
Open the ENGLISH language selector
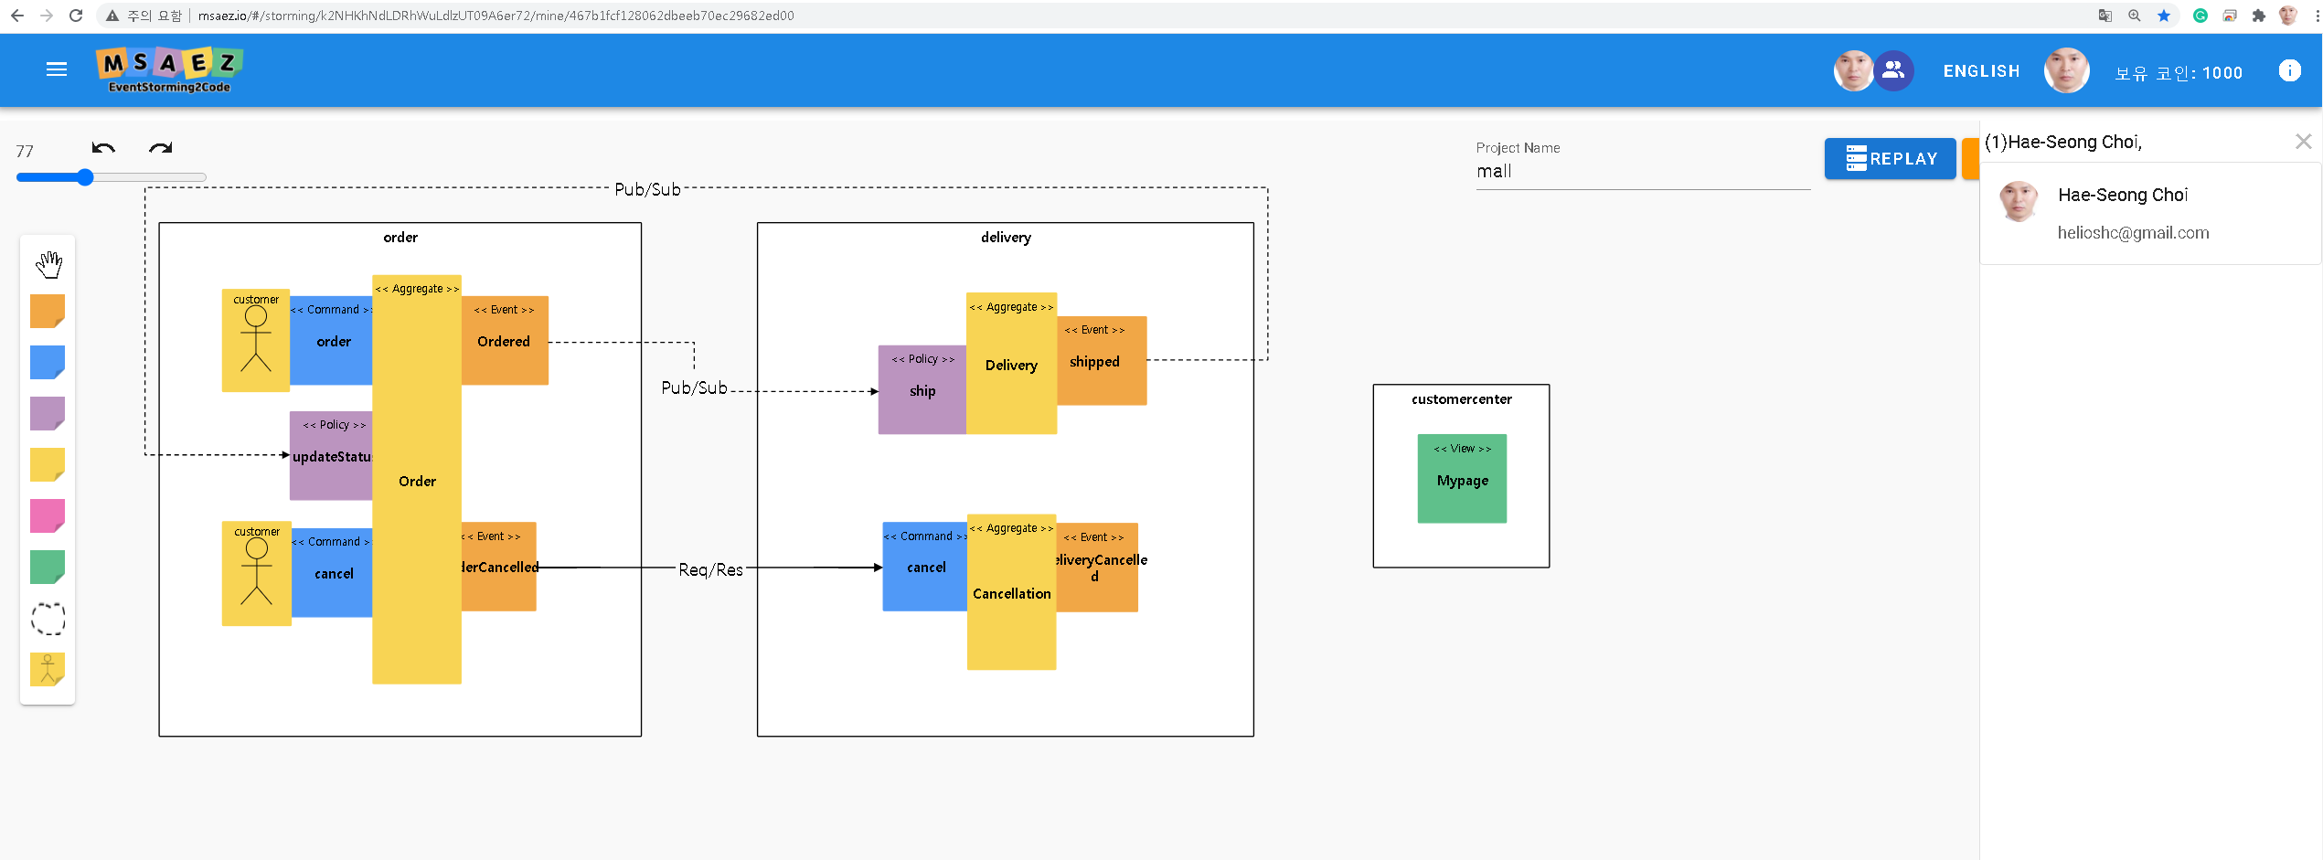pos(1981,70)
